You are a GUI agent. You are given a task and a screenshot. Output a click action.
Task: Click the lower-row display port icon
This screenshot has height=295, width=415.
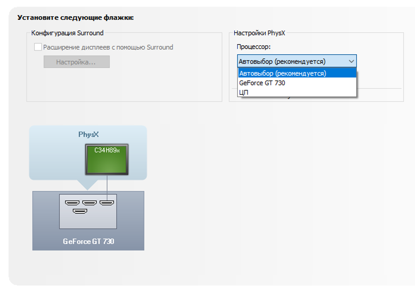pyautogui.click(x=80, y=211)
